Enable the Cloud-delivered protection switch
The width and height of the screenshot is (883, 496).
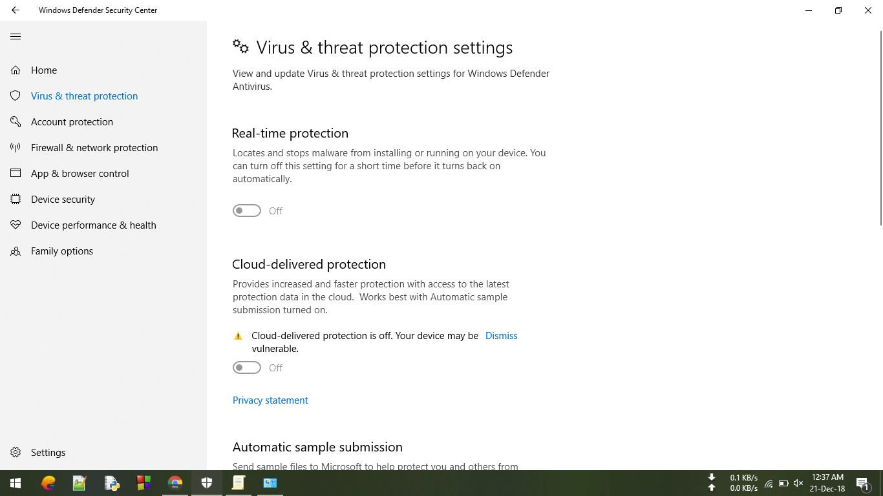(x=247, y=367)
